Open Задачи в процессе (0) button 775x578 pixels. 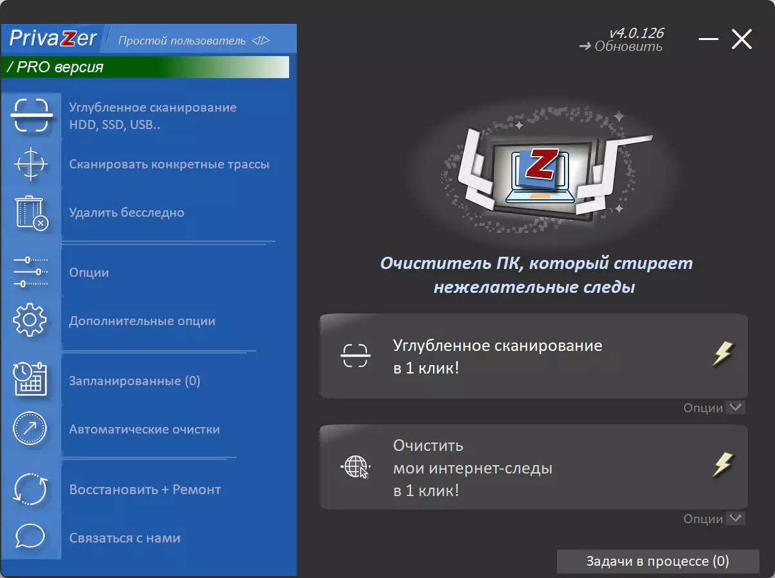(x=658, y=561)
